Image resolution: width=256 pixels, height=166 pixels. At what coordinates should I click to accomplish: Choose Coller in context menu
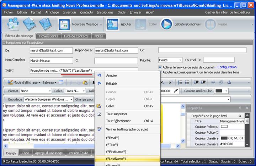point(128,106)
